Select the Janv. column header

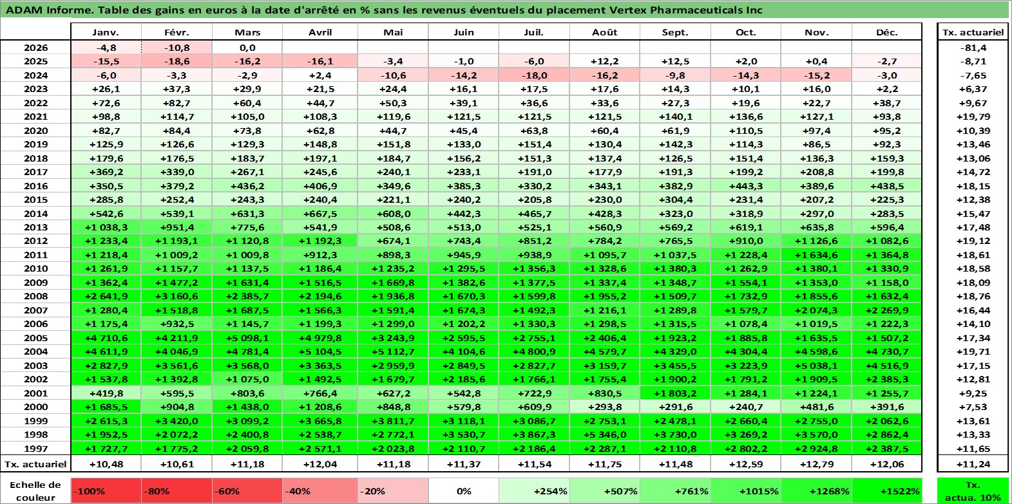point(106,32)
